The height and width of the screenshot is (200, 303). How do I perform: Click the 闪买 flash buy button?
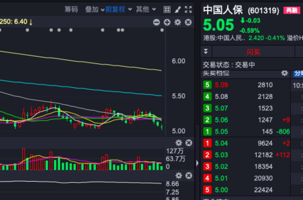[253, 52]
